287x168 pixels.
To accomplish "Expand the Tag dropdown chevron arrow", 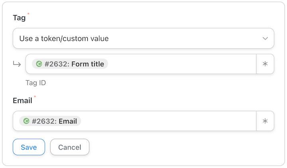I will (x=265, y=38).
